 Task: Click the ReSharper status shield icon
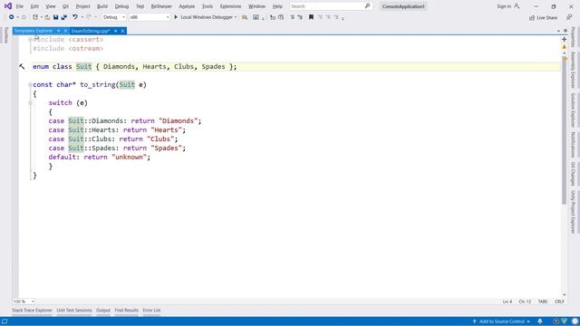[564, 321]
